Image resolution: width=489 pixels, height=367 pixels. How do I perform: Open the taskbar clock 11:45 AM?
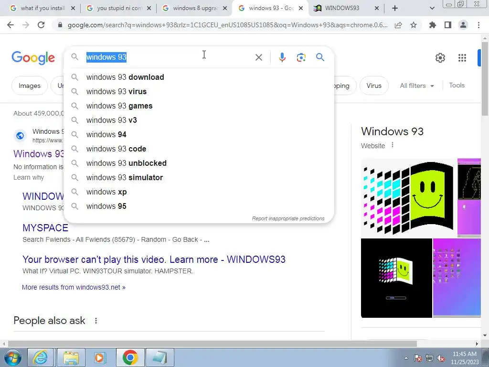[464, 358]
